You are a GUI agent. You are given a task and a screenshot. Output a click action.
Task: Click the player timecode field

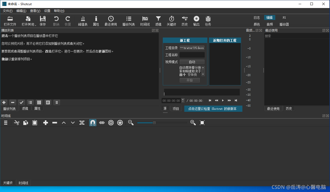tap(171, 100)
